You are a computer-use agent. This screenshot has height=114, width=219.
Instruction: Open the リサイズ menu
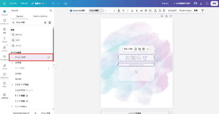pos(24,3)
